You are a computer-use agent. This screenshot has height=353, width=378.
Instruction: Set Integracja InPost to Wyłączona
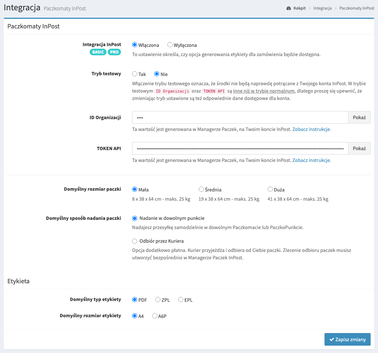[170, 45]
